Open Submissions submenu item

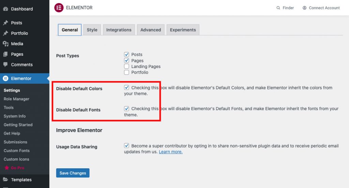coord(15,142)
